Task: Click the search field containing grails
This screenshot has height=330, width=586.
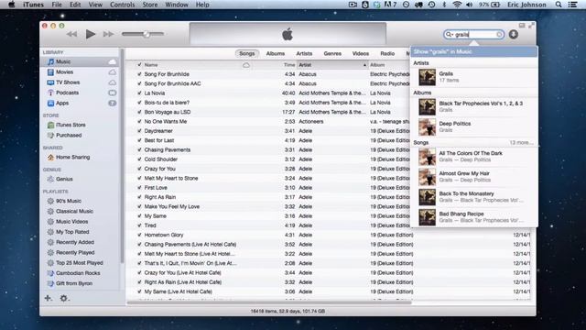Action: click(473, 35)
